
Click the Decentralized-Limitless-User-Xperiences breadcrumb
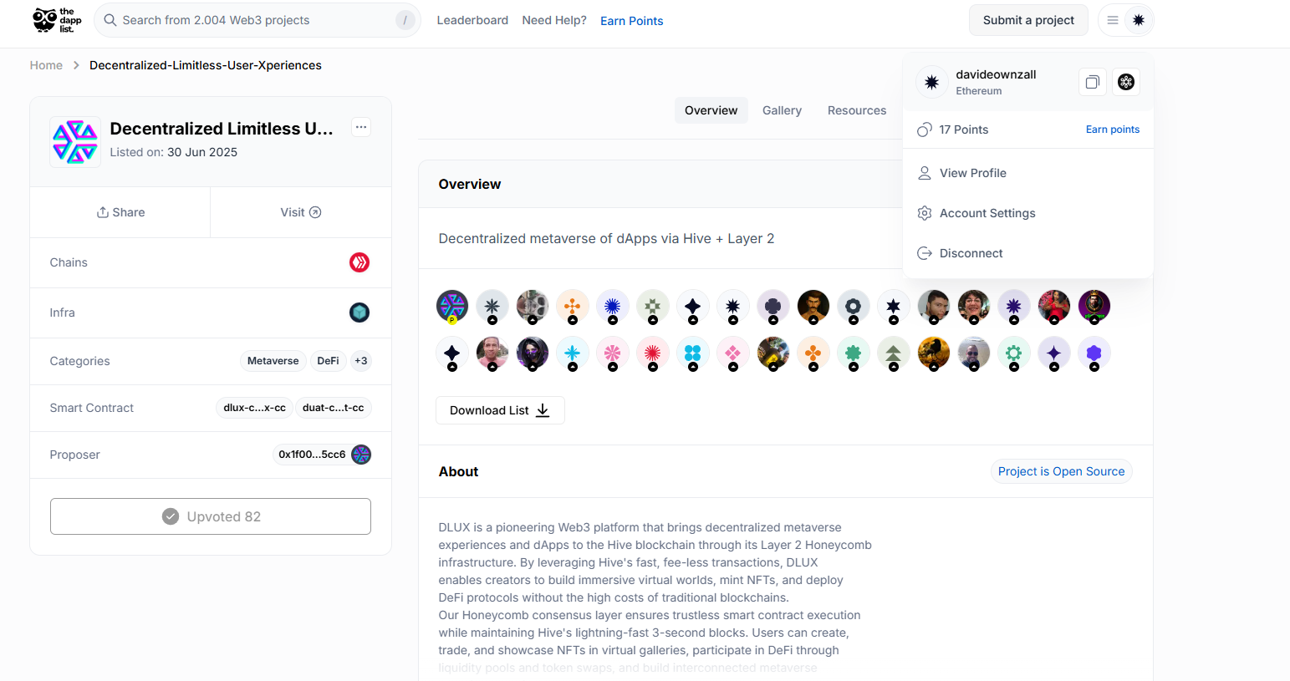pyautogui.click(x=206, y=65)
